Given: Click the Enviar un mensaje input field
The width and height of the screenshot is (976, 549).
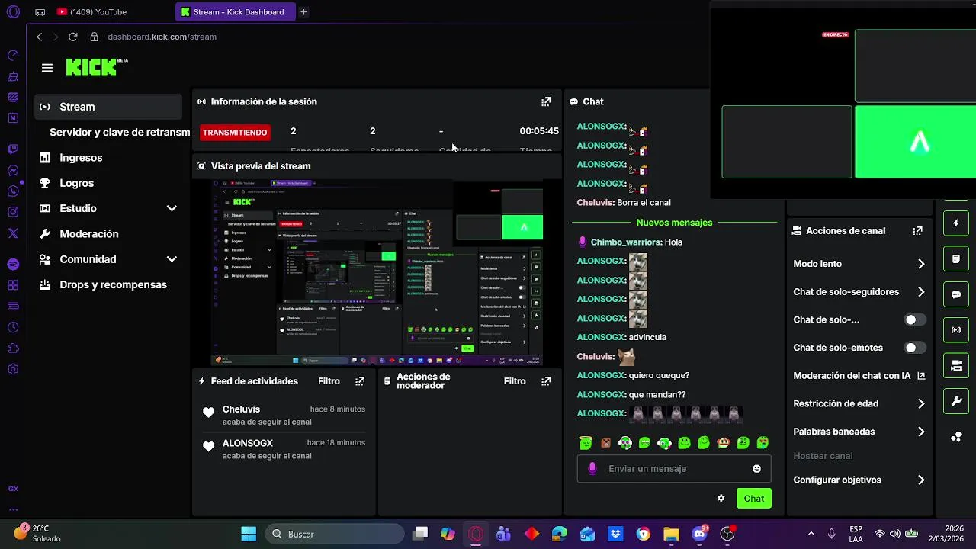Looking at the screenshot, I should 674,469.
